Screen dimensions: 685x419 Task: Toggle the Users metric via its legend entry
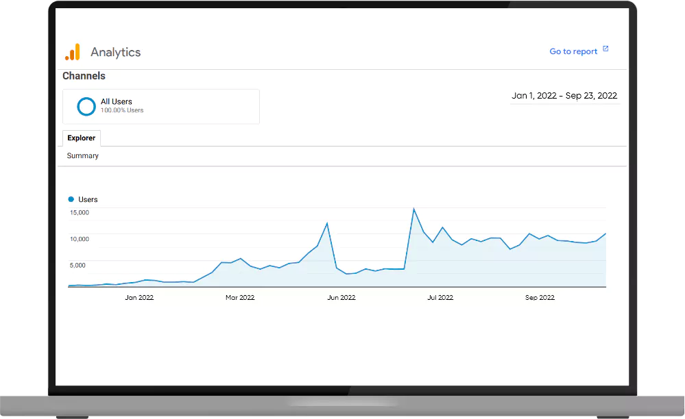(x=83, y=199)
